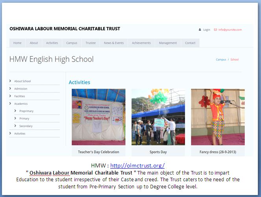Screen dimensions: 261x197
Task: Click the School breadcrumb link
Action: (x=235, y=59)
